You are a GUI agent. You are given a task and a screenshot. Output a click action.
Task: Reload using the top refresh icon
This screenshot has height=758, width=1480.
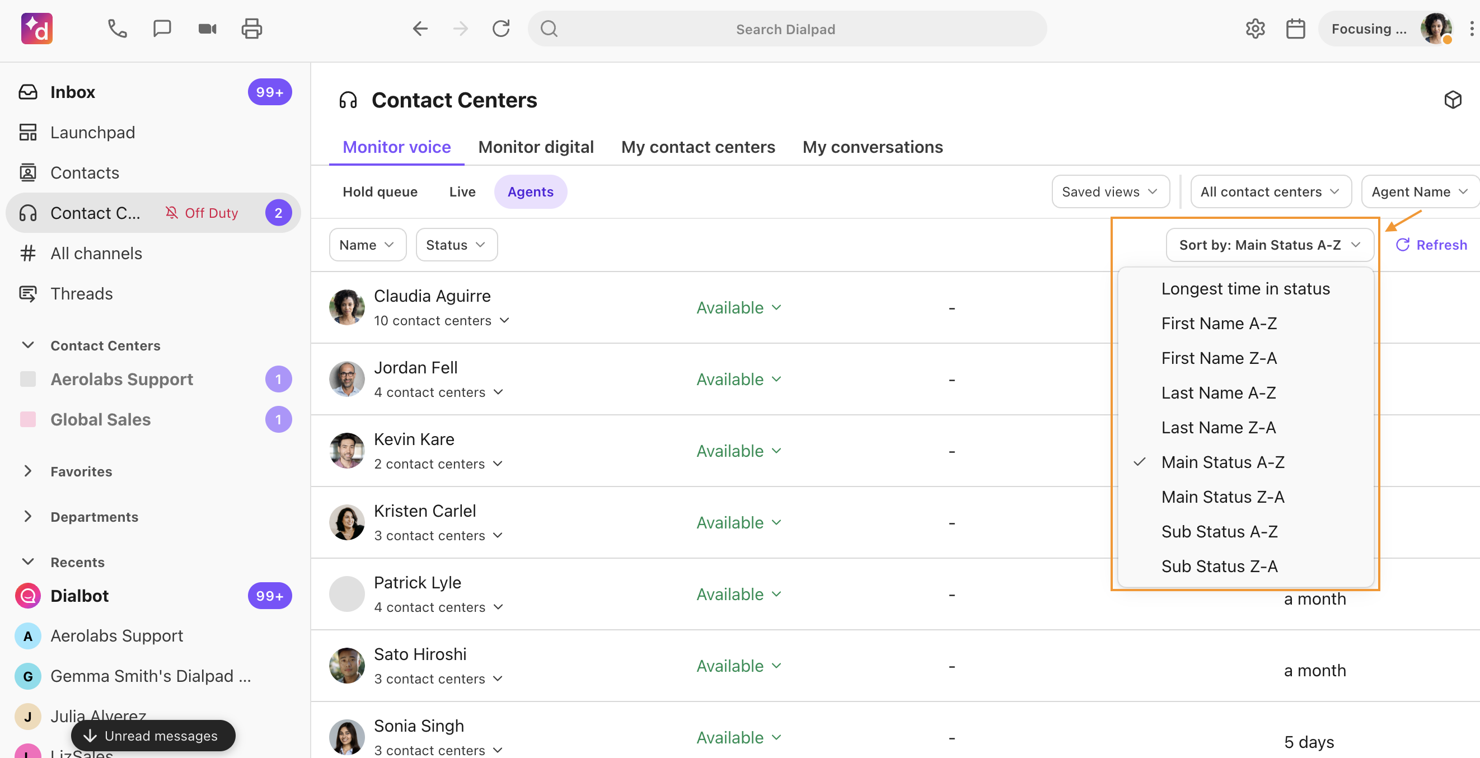click(x=500, y=29)
